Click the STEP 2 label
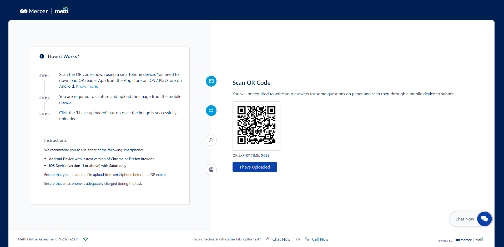Screen dimensions: 504x247 (x=44, y=98)
